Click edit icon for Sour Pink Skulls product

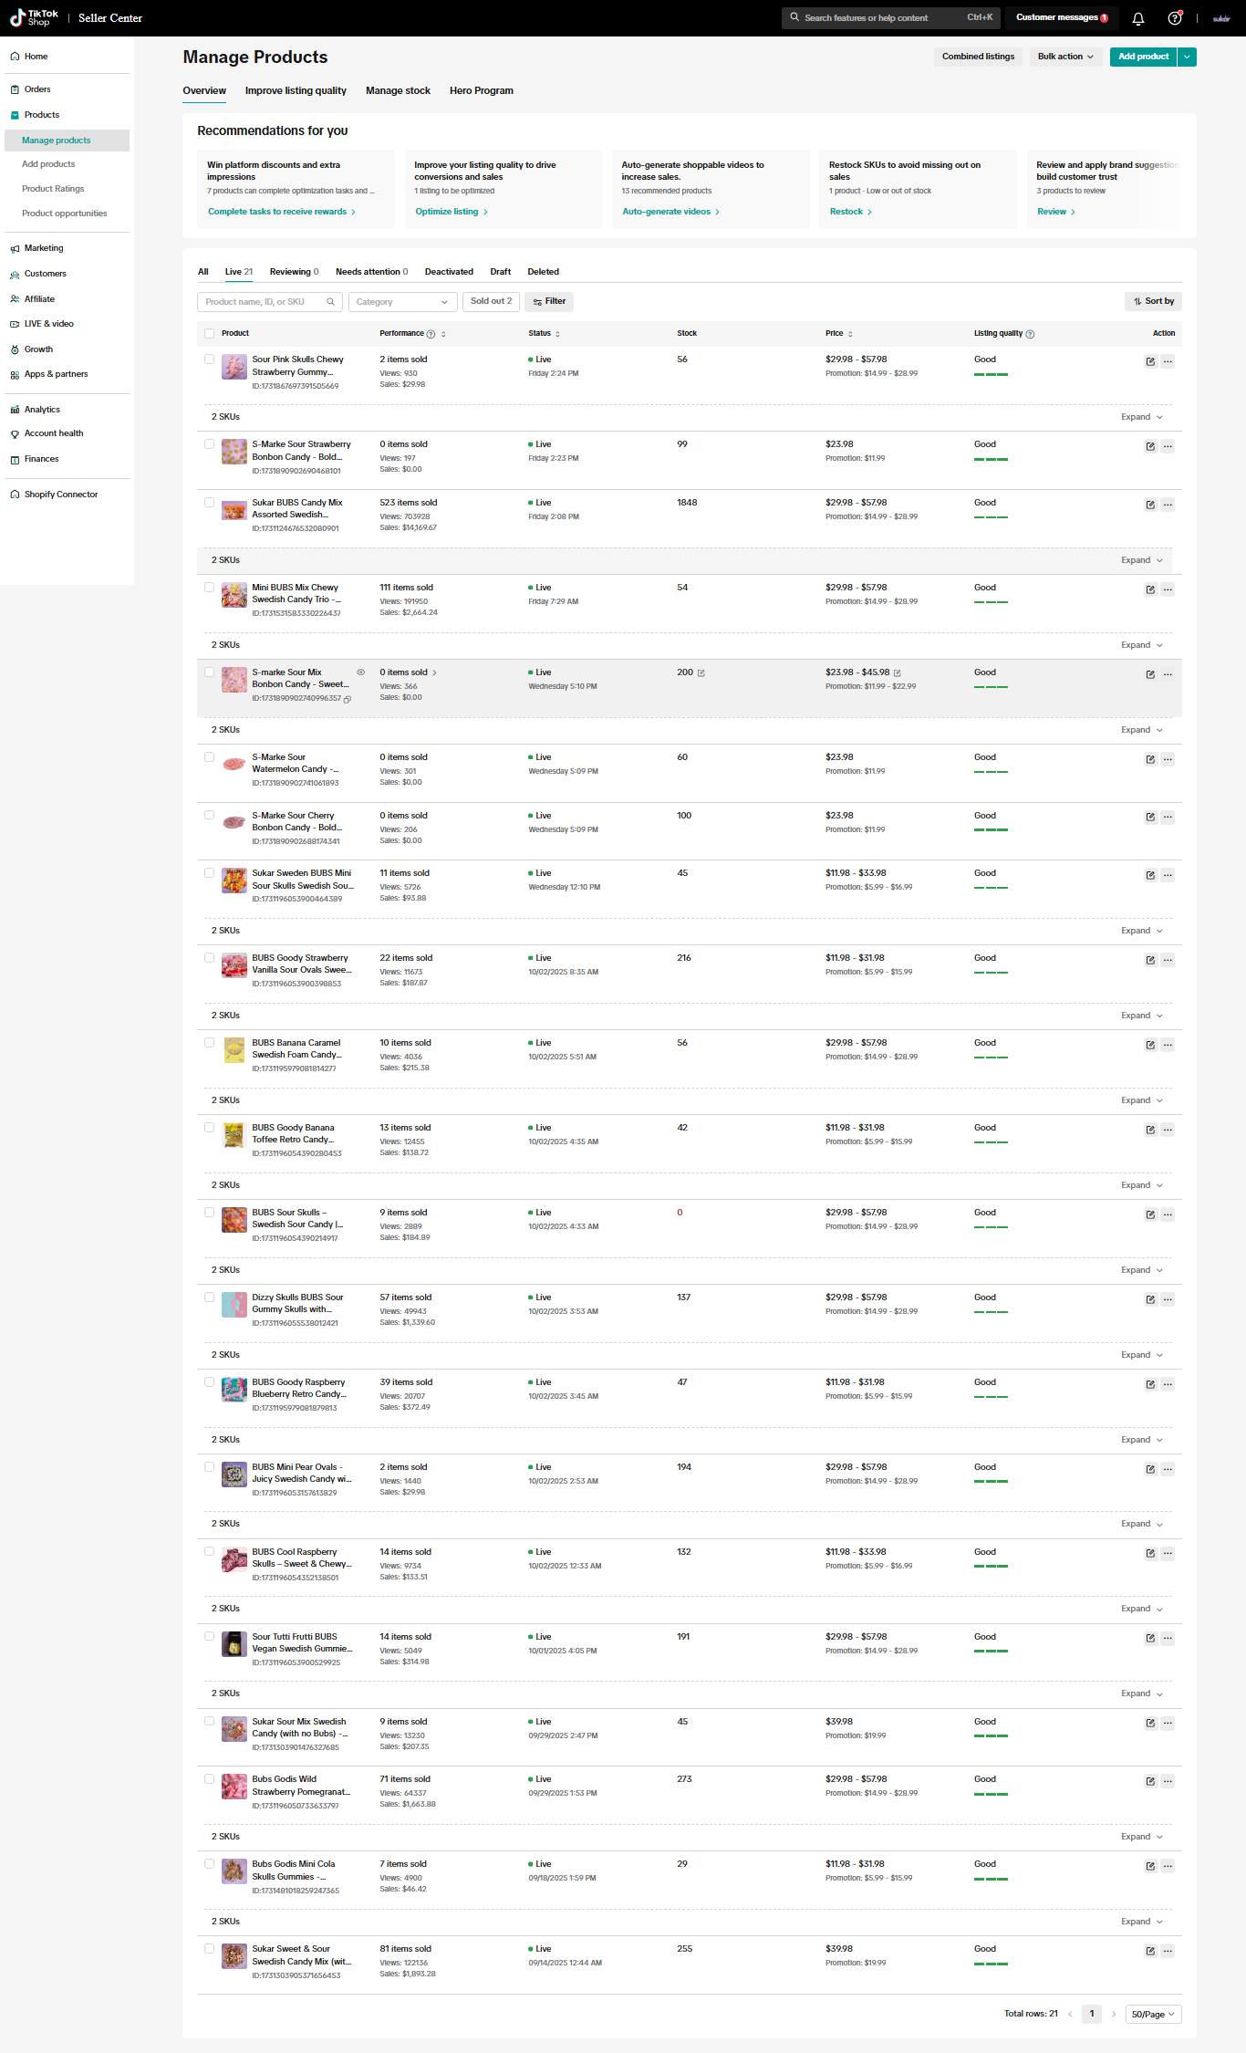tap(1150, 361)
